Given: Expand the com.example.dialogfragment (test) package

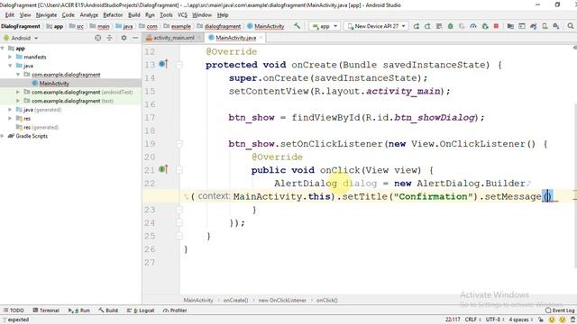Looking at the screenshot, I should (18, 101).
